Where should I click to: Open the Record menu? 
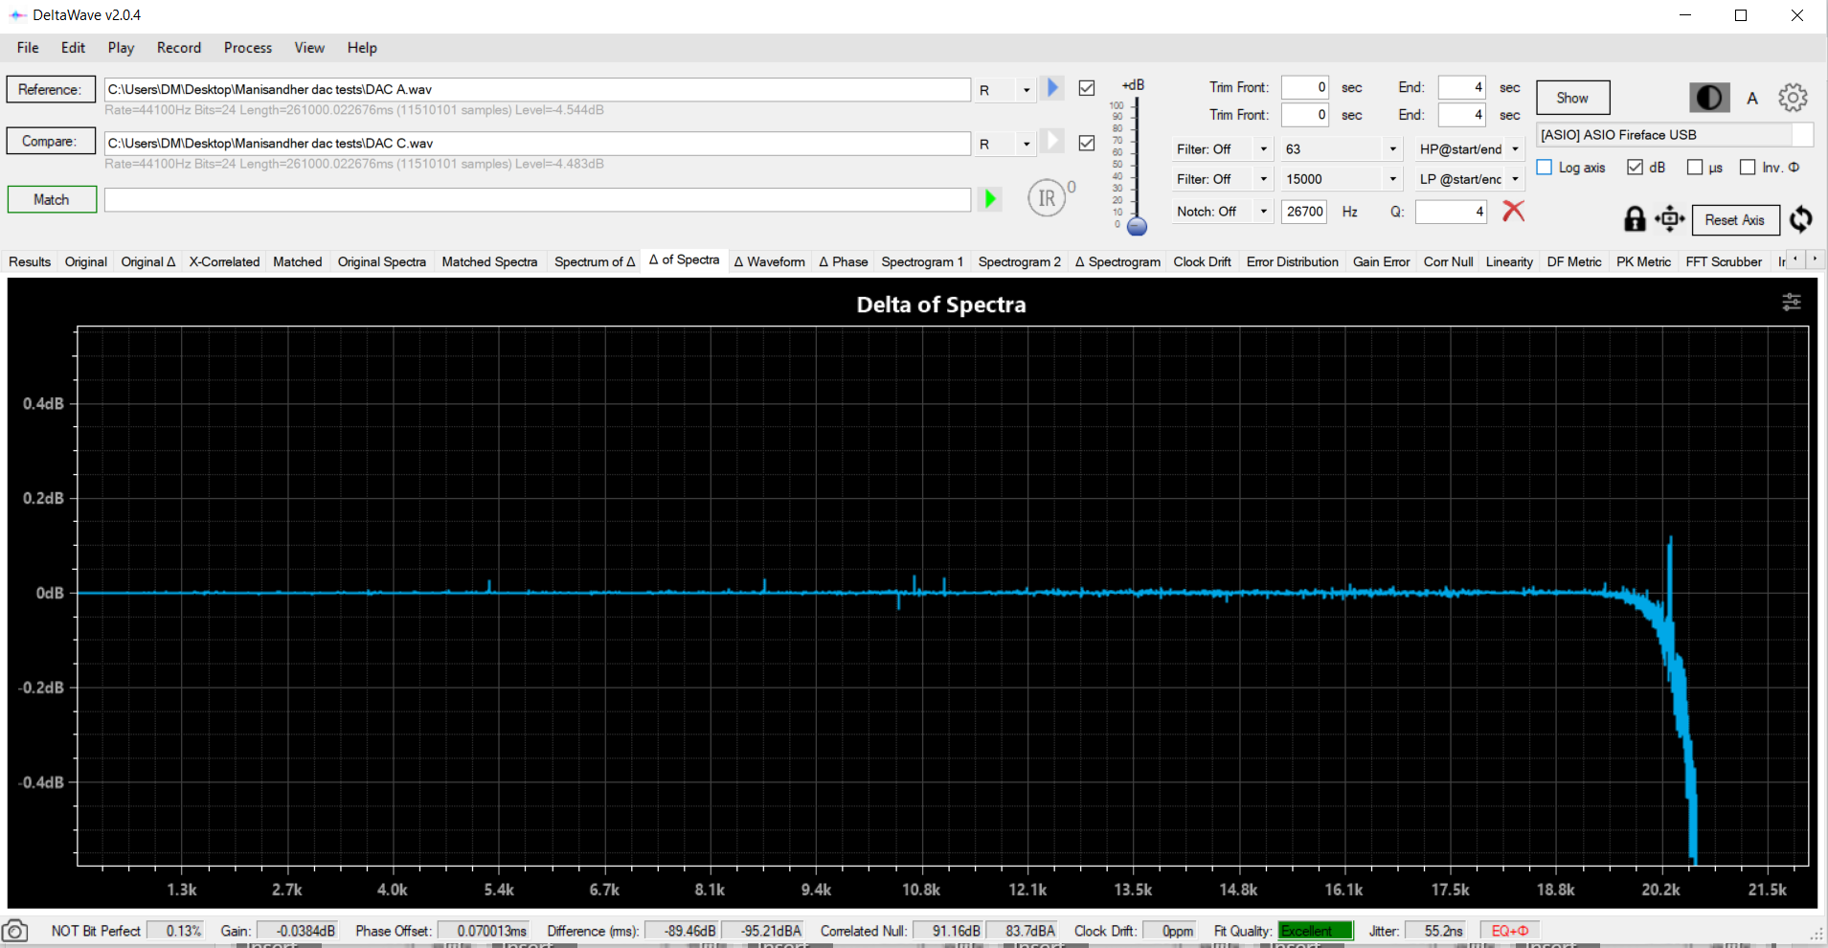[179, 48]
